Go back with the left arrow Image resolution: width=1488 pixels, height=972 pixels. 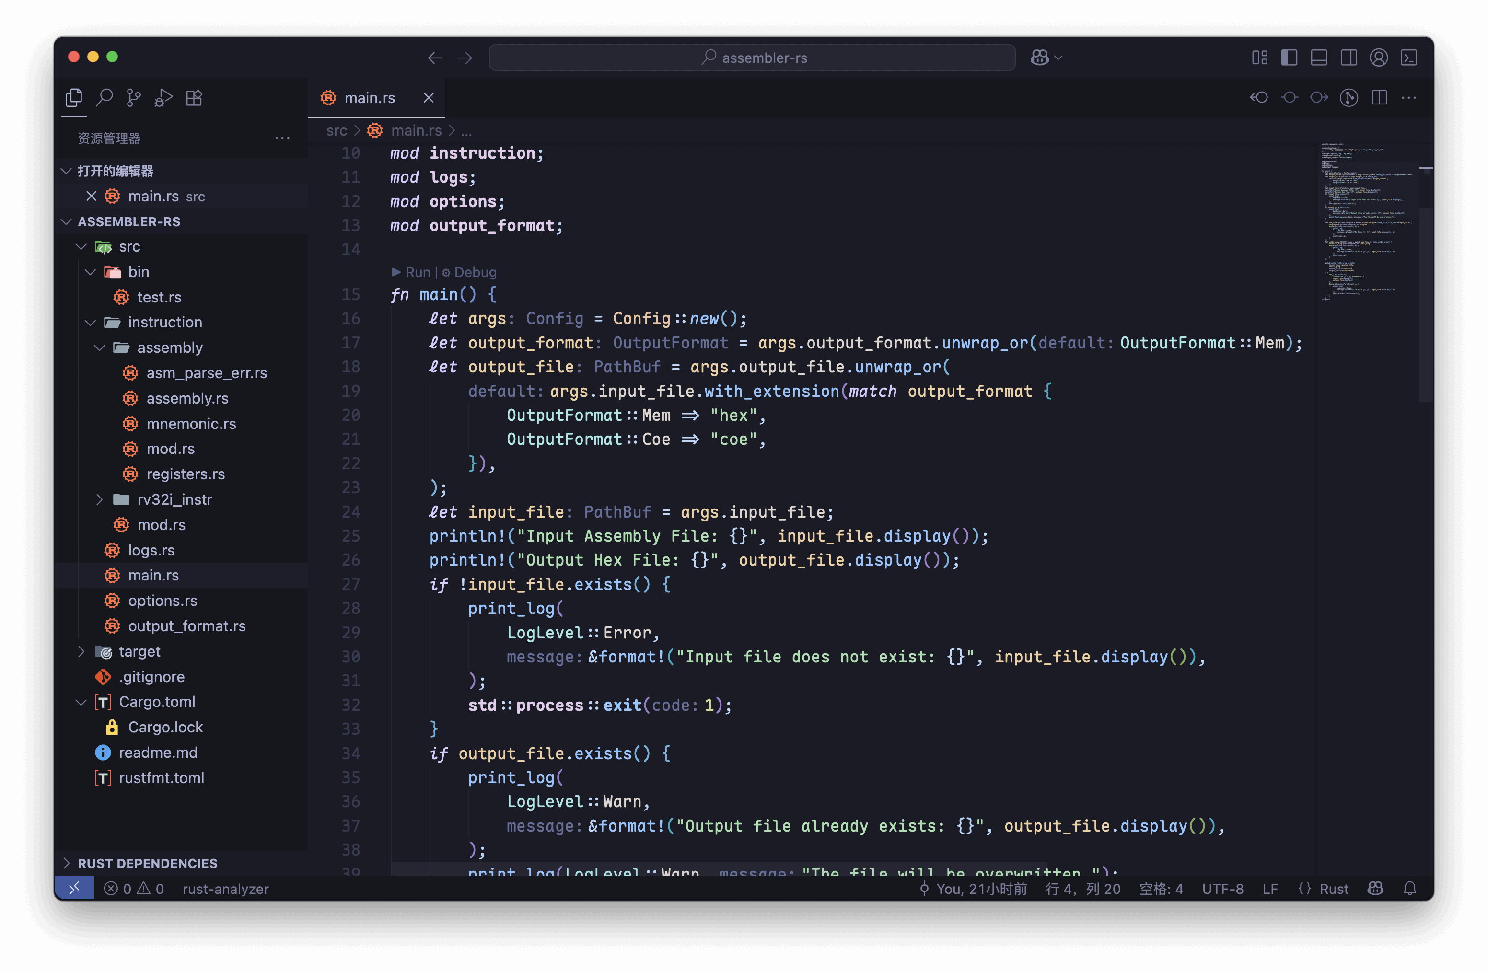pyautogui.click(x=435, y=58)
